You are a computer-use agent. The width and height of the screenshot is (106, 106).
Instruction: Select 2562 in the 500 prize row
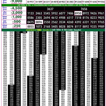tap(54, 22)
